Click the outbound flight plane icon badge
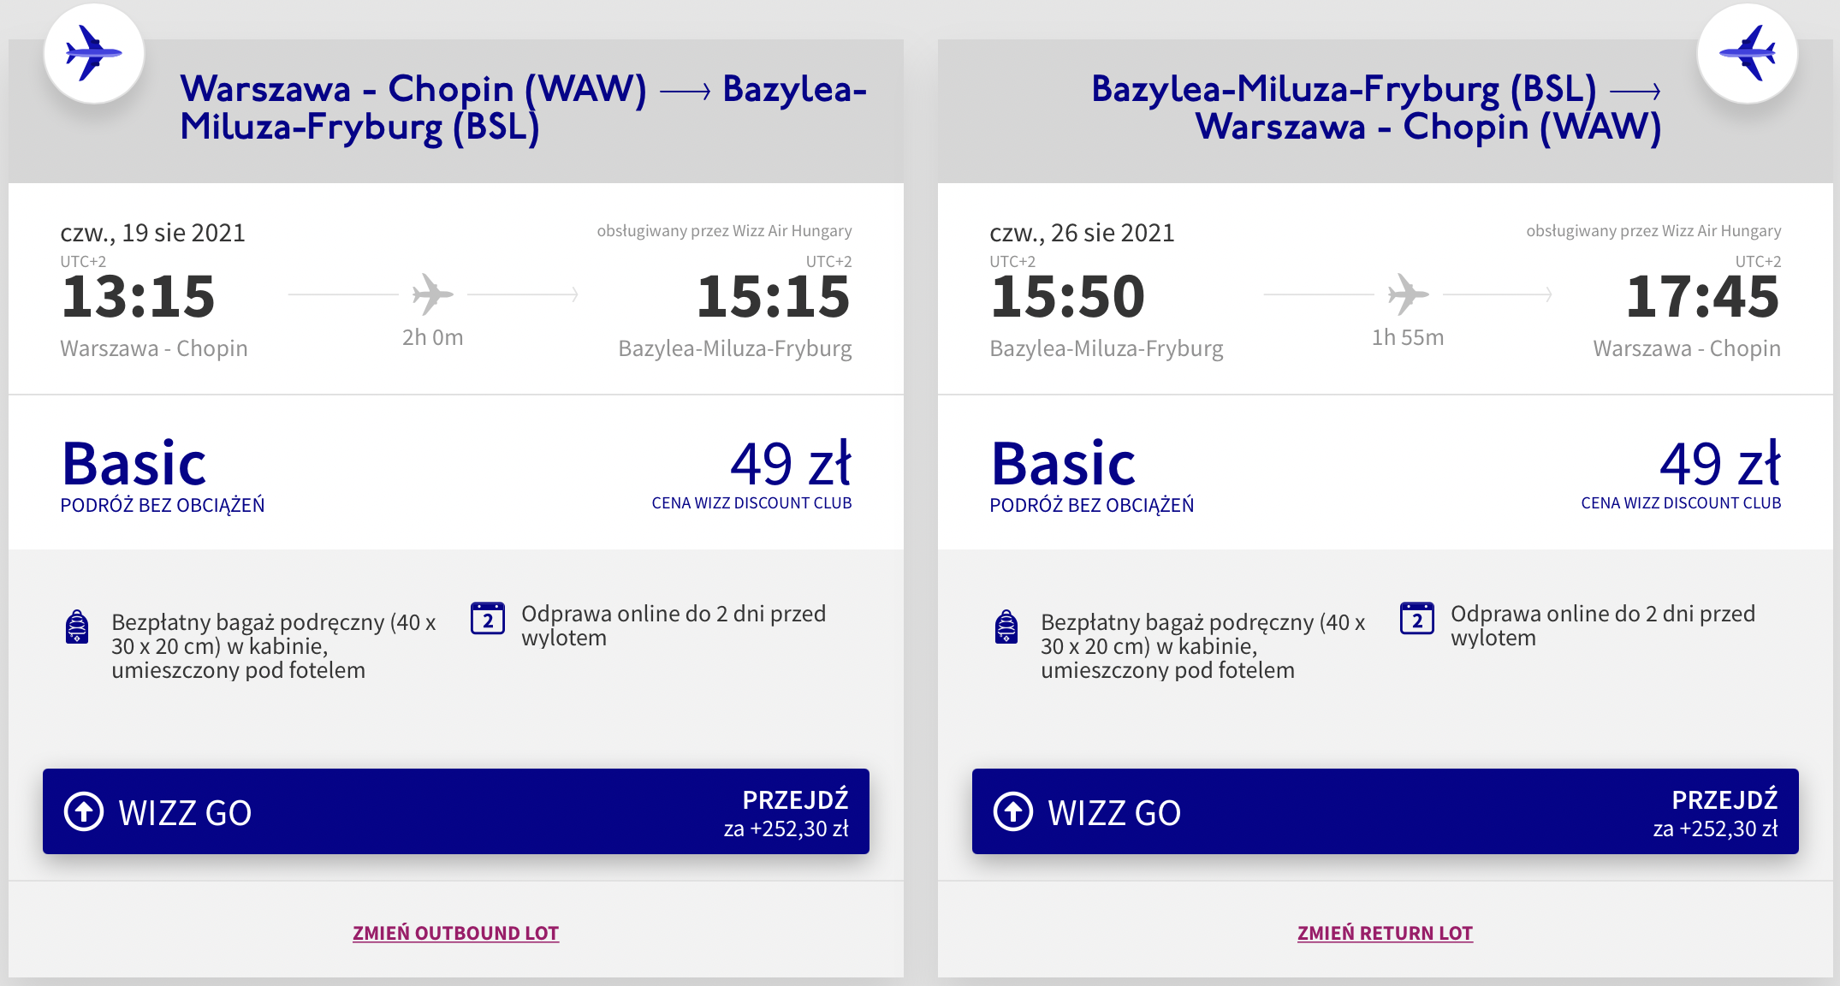This screenshot has width=1840, height=986. 94,53
